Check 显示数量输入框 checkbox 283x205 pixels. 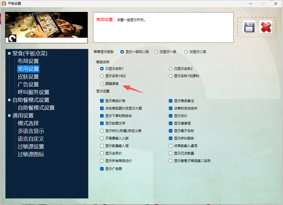pyautogui.click(x=102, y=146)
